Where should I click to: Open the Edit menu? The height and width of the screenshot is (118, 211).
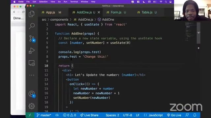tap(34, 2)
